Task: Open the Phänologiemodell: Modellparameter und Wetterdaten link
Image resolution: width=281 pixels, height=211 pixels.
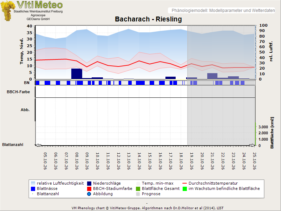Action: coord(223,11)
